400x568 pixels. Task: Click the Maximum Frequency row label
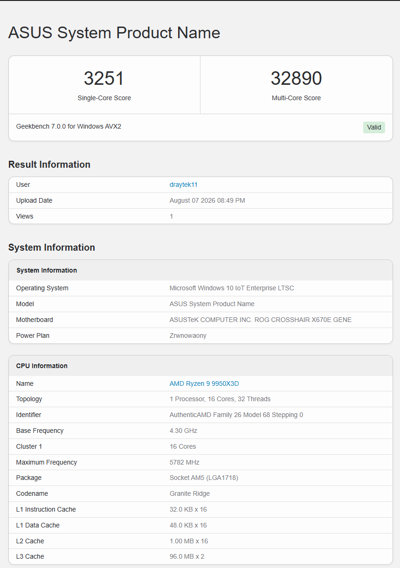click(x=47, y=462)
